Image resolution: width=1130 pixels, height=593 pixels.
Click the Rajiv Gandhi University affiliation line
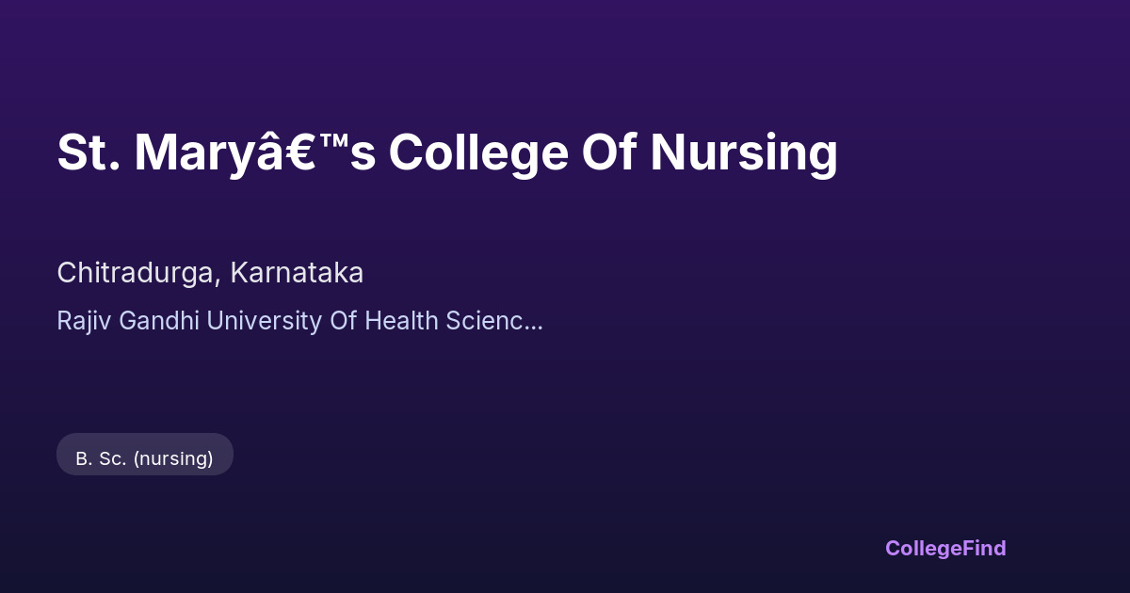pyautogui.click(x=299, y=321)
